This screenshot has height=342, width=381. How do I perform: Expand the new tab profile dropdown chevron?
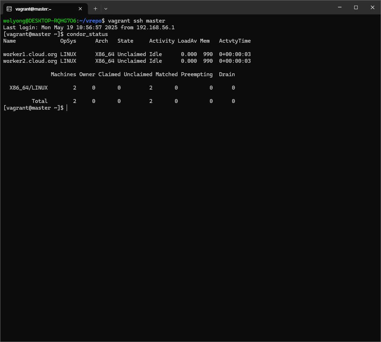click(106, 9)
